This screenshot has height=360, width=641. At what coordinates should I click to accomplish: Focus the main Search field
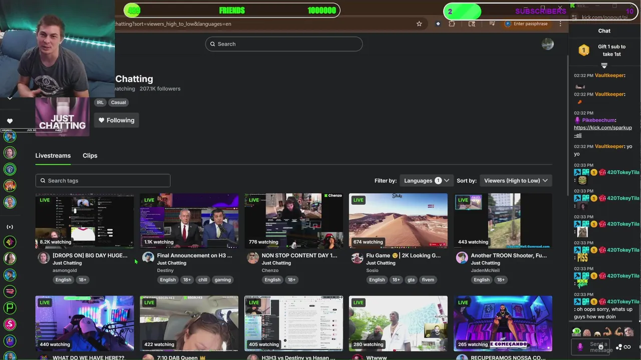pos(284,44)
